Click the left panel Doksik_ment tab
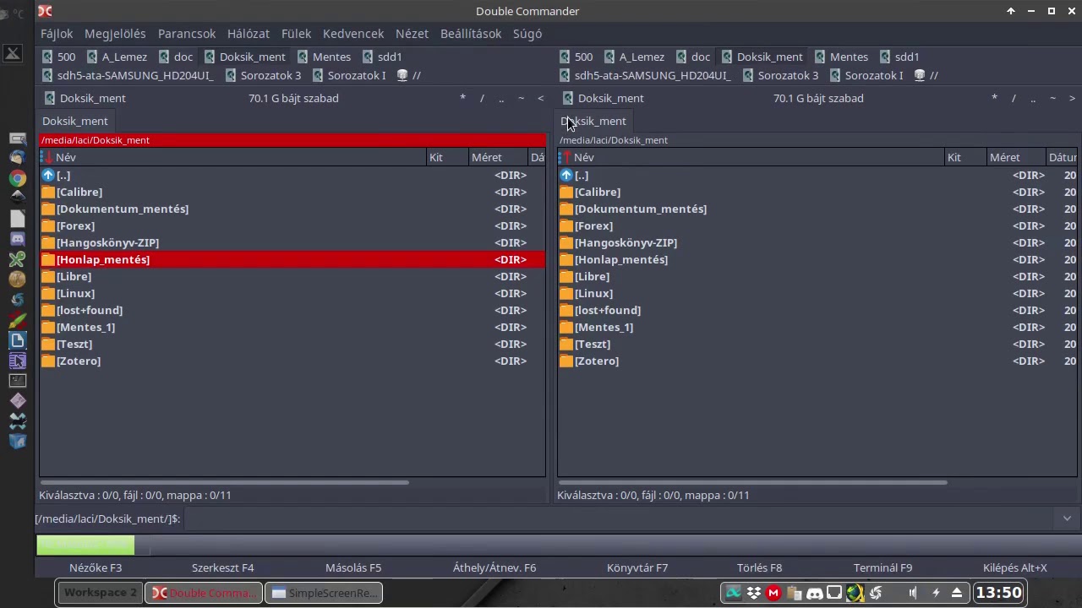The image size is (1082, 608). [x=75, y=121]
